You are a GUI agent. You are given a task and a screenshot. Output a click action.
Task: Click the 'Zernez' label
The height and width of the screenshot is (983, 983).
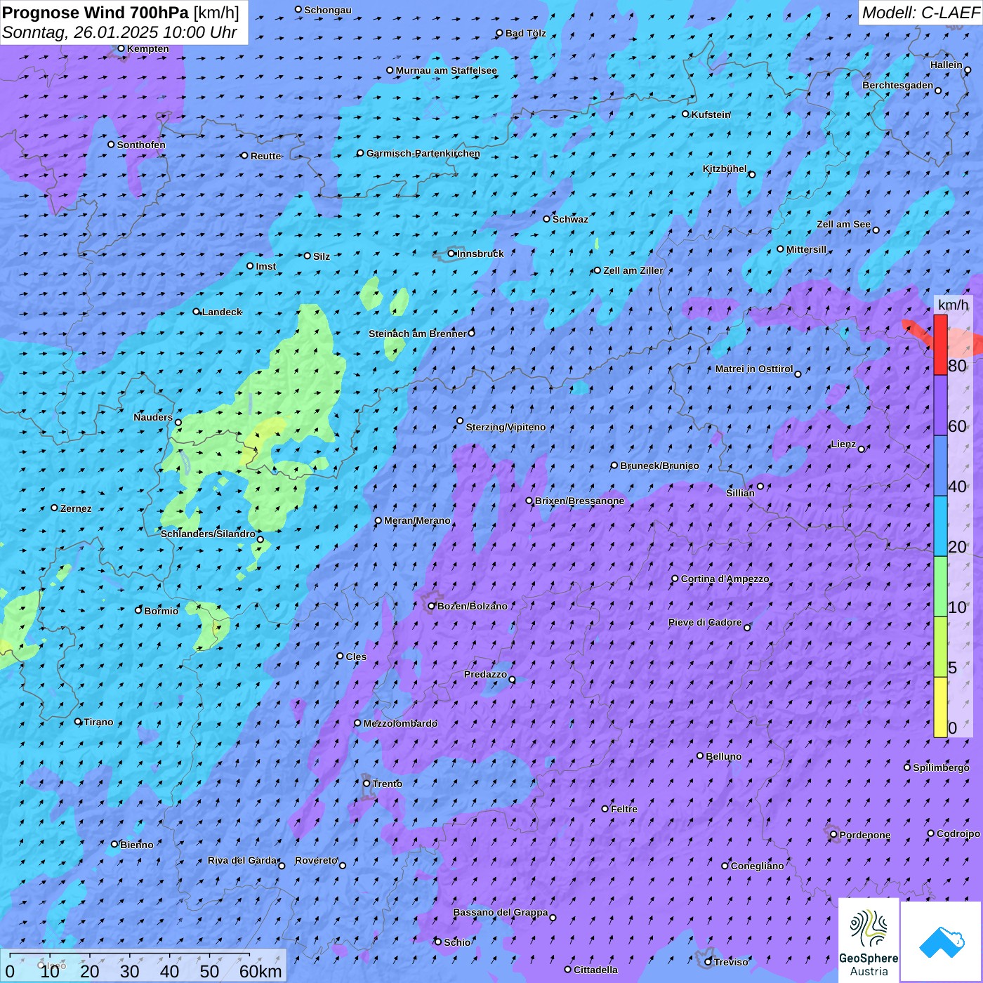point(76,508)
